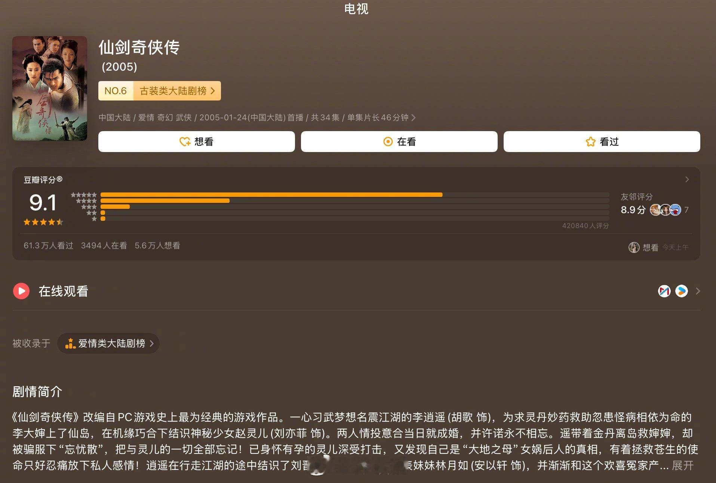
Task: Click the heart icon on 想看 button
Action: pyautogui.click(x=185, y=142)
